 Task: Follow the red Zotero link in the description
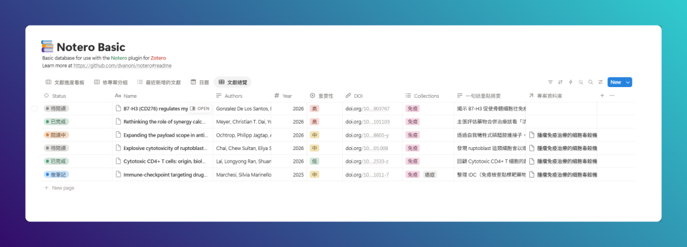click(x=158, y=58)
